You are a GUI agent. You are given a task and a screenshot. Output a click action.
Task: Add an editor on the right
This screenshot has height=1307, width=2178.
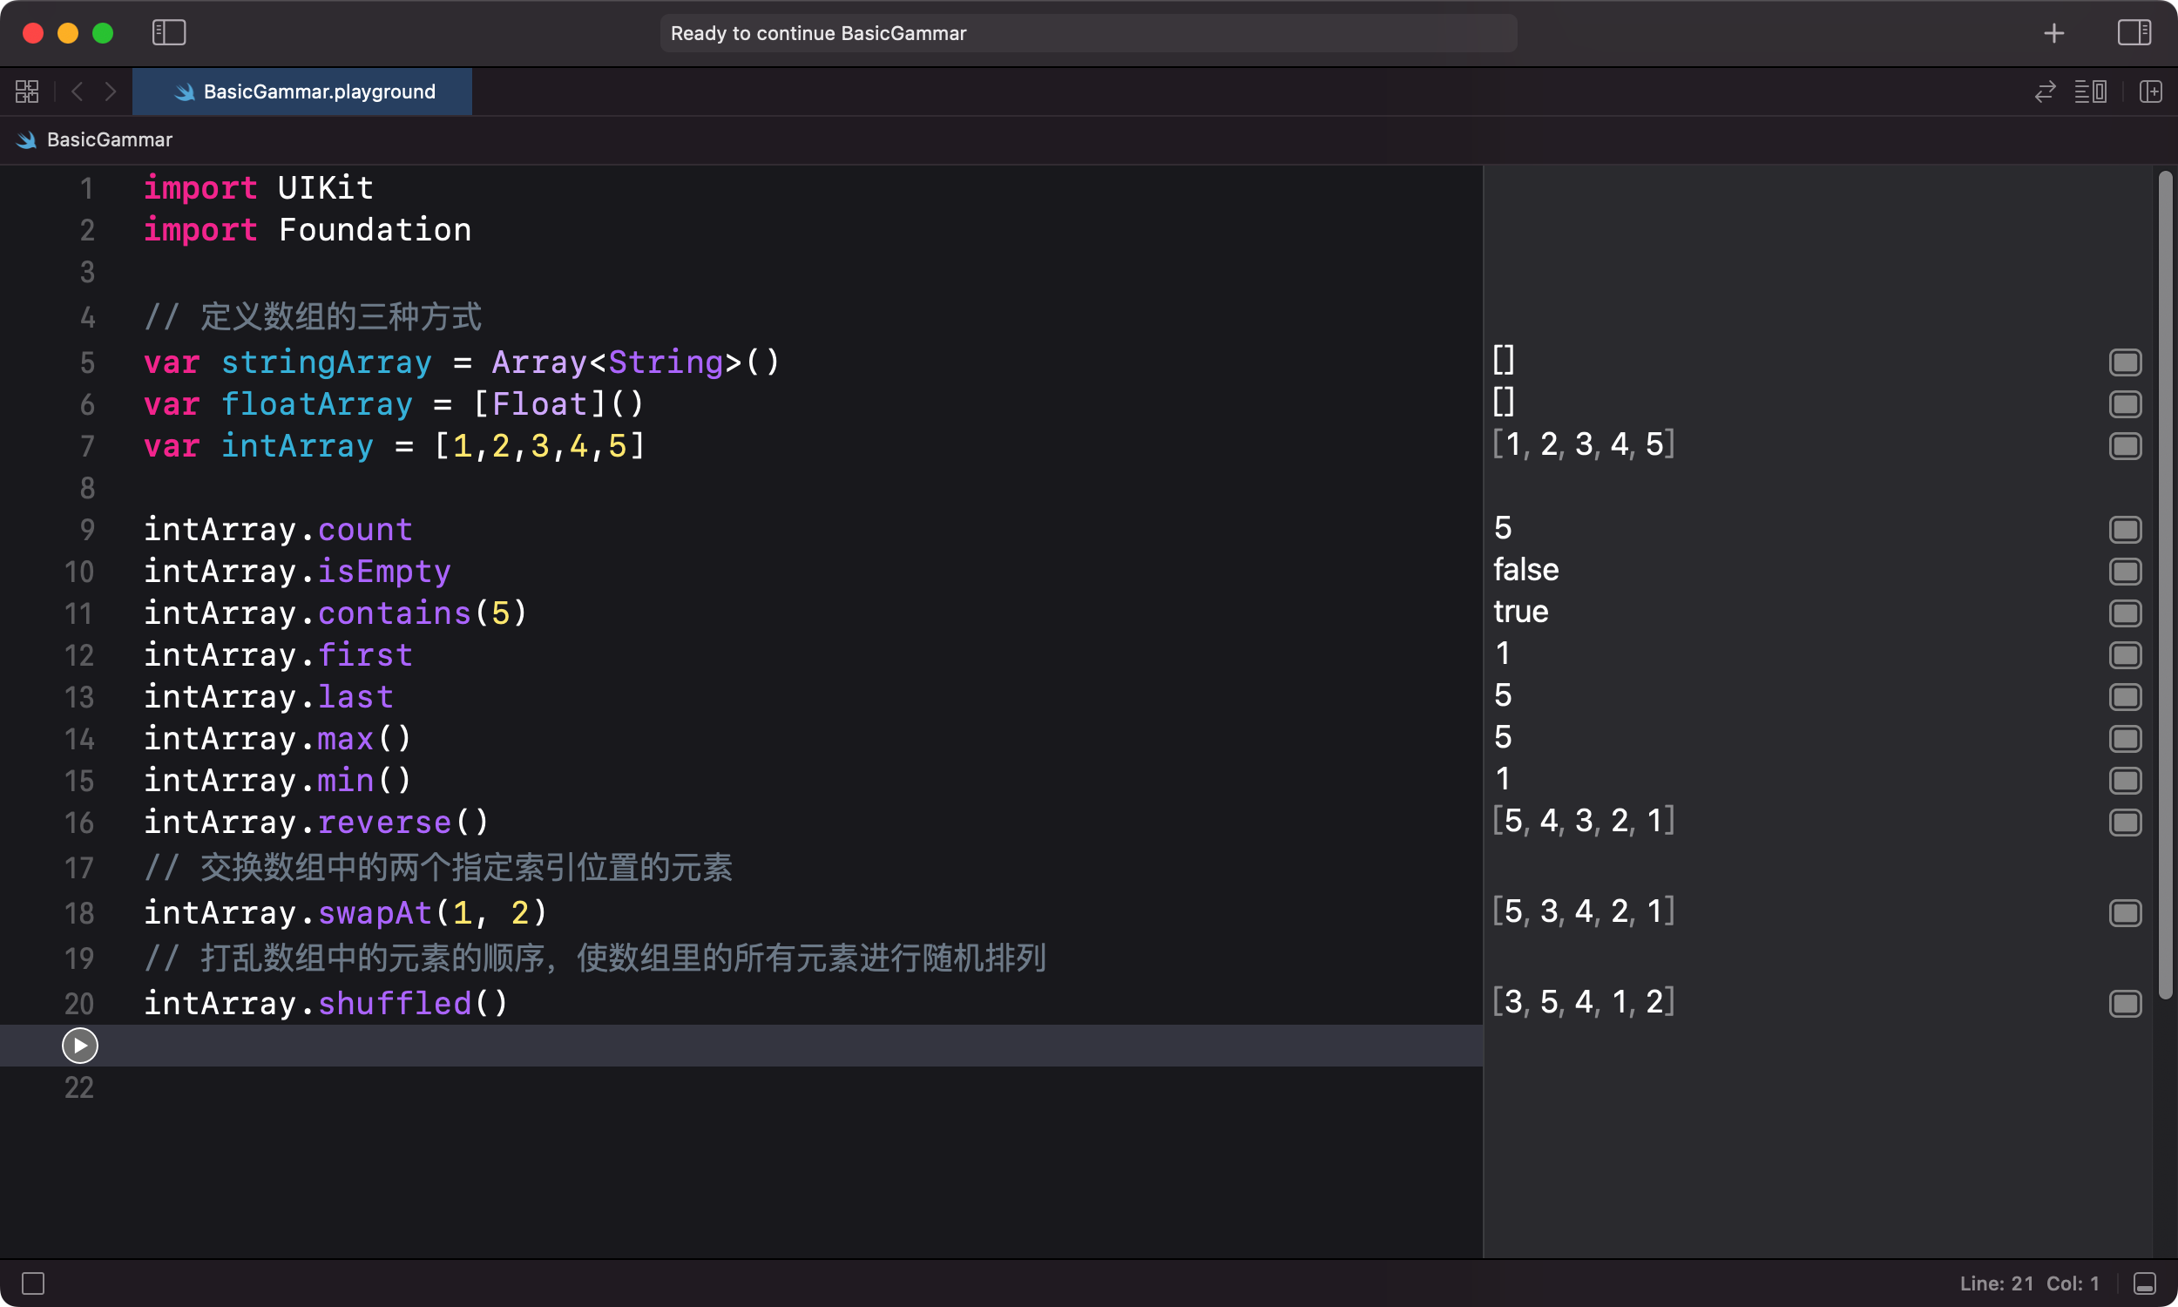tap(2151, 91)
